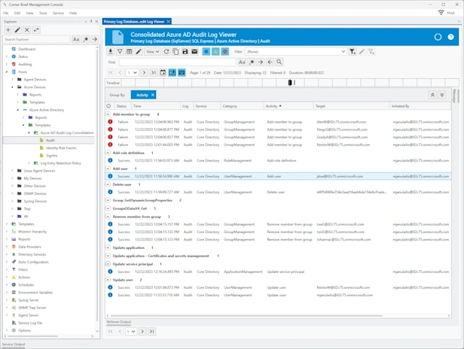464x349 pixels.
Task: Select the Add user log entry row
Action: coord(278,177)
